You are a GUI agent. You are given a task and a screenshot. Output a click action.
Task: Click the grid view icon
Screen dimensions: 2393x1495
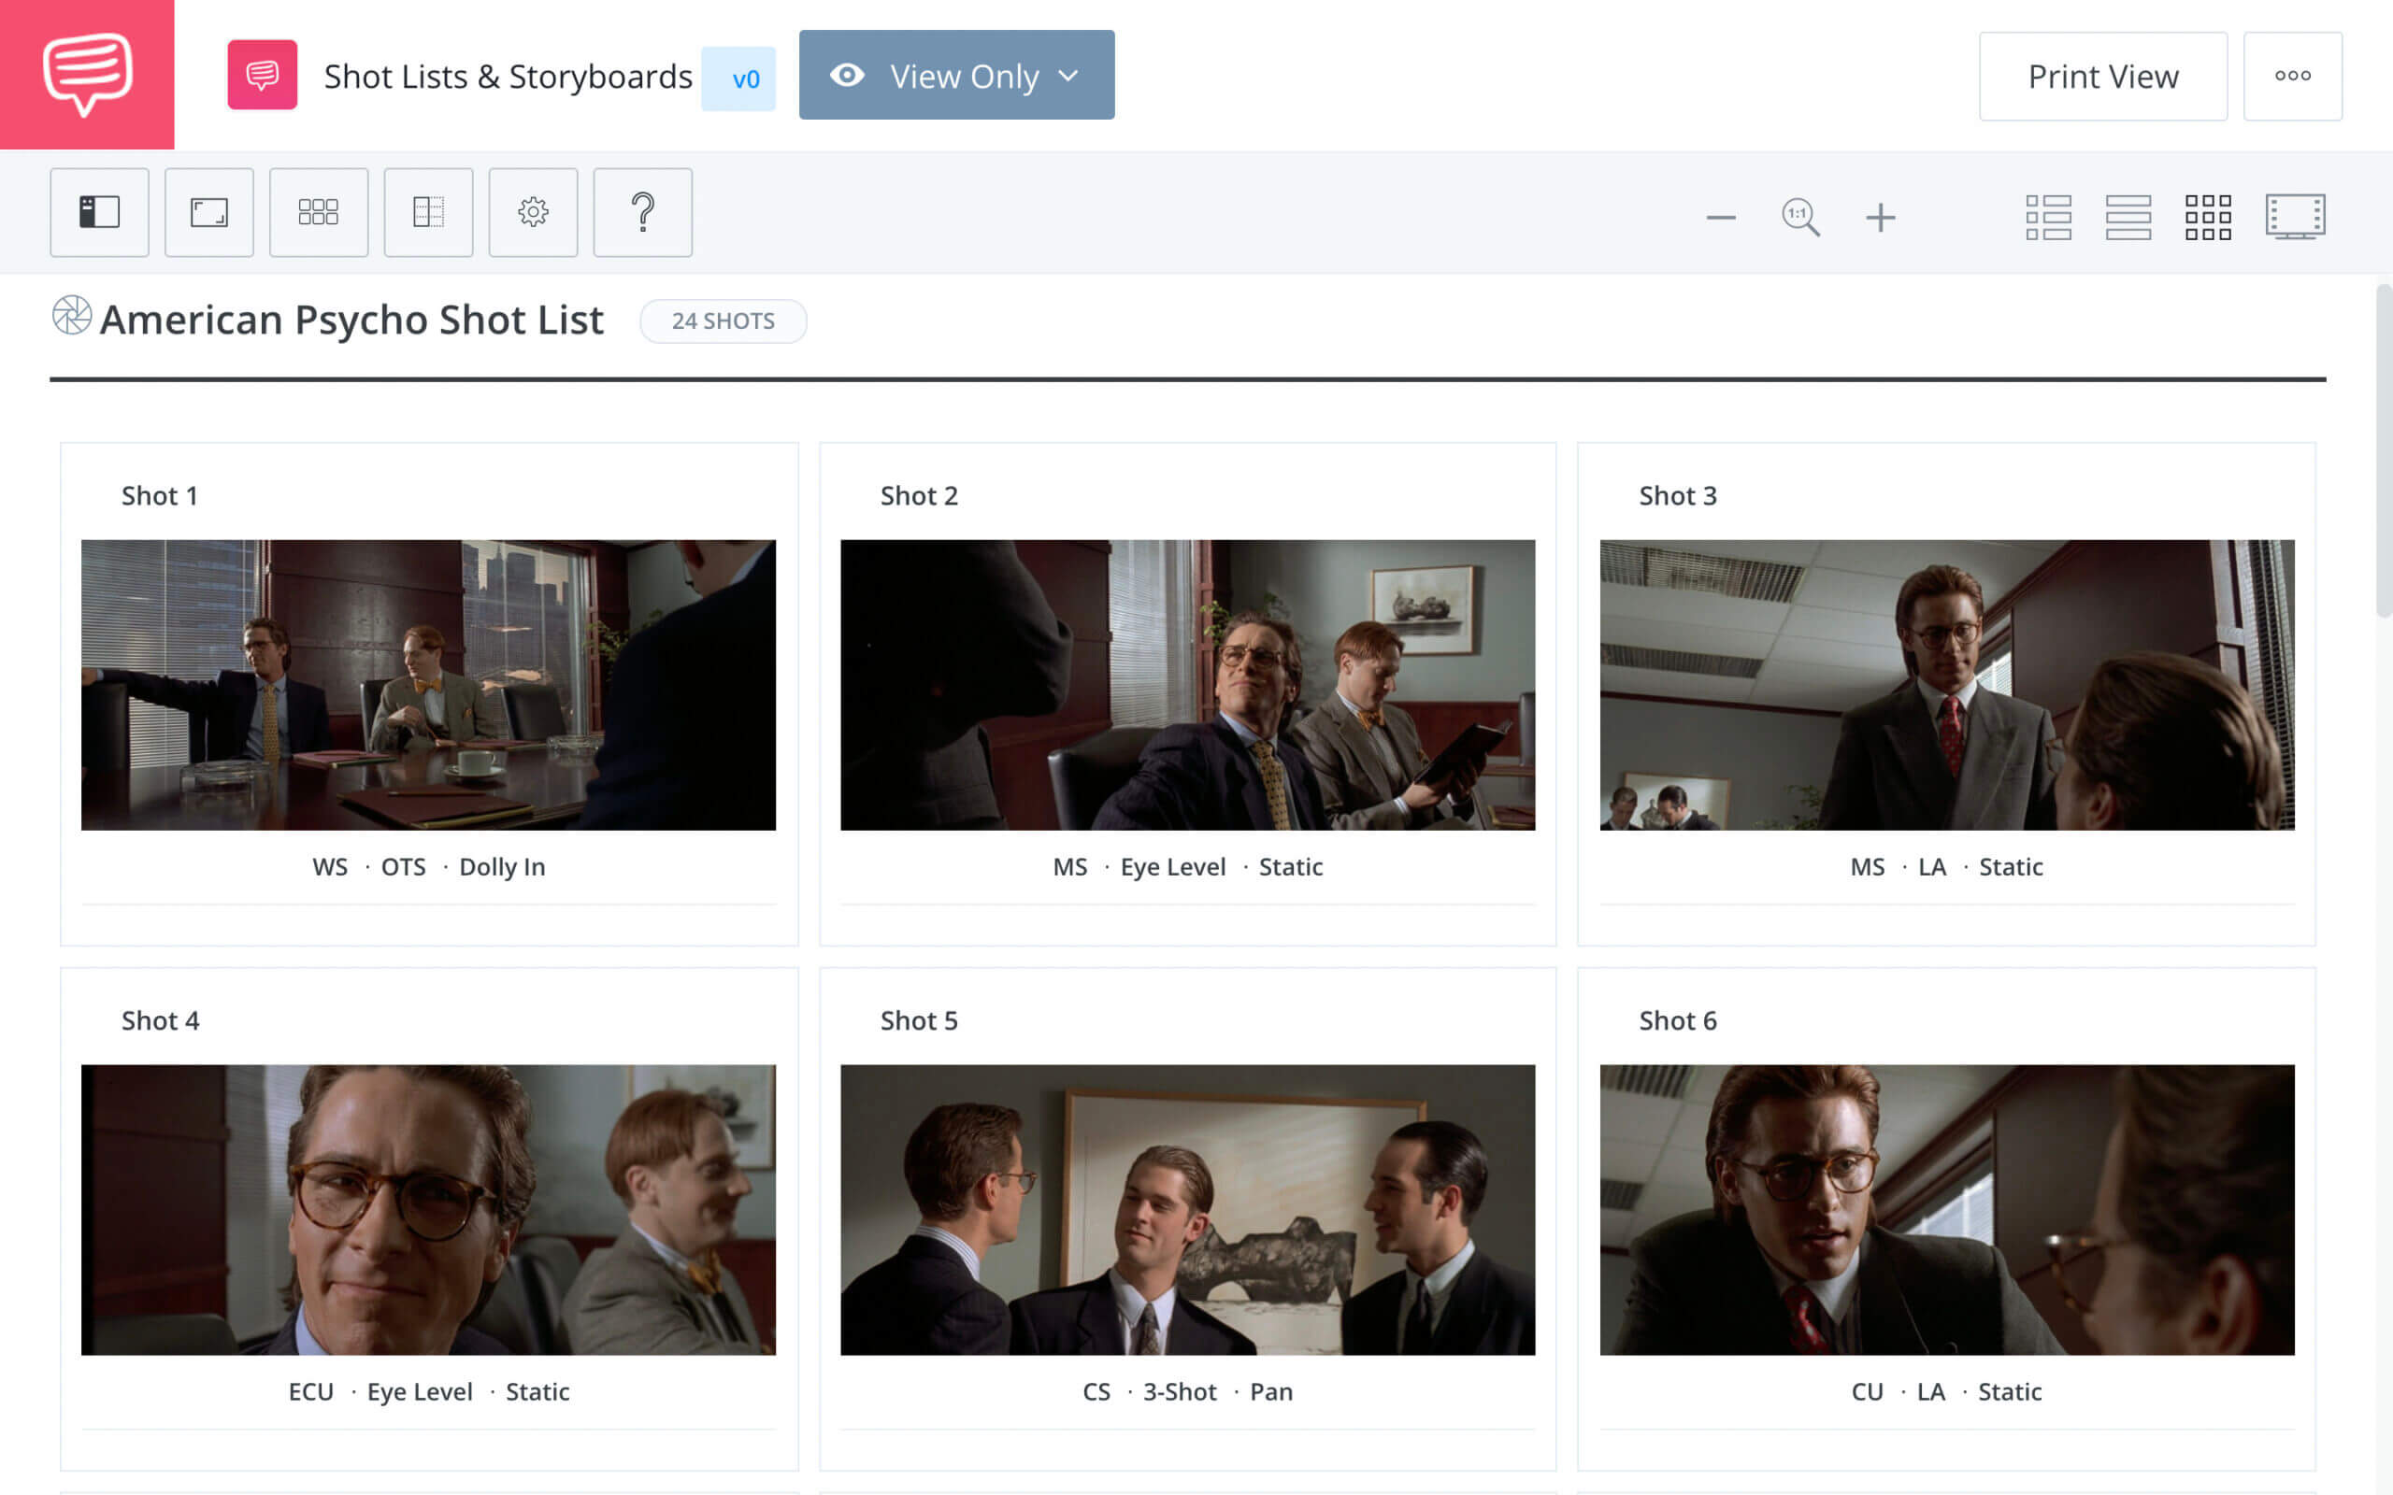[2209, 214]
